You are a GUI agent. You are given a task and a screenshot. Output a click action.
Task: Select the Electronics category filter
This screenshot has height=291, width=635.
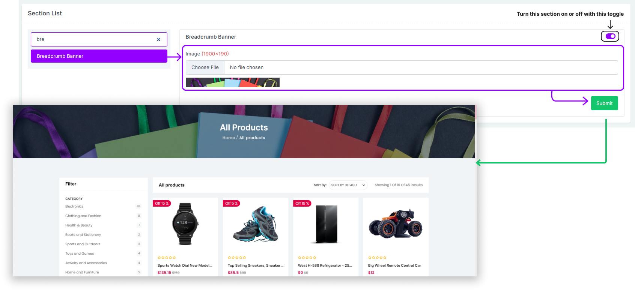[x=74, y=207]
